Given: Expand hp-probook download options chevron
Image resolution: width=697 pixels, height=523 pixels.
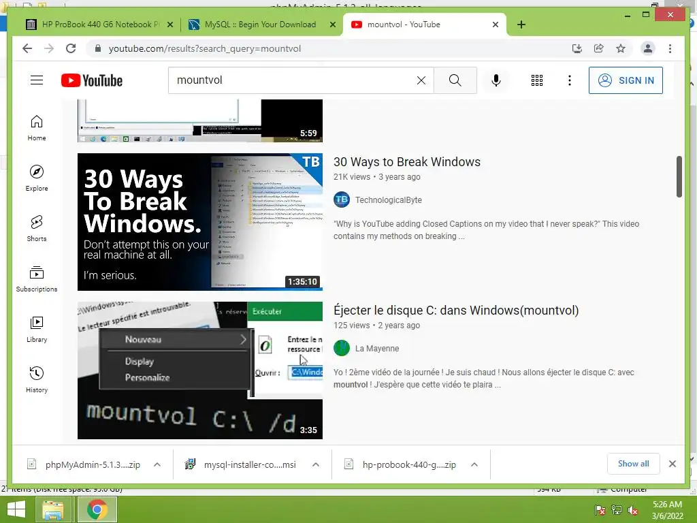Looking at the screenshot, I should (474, 464).
